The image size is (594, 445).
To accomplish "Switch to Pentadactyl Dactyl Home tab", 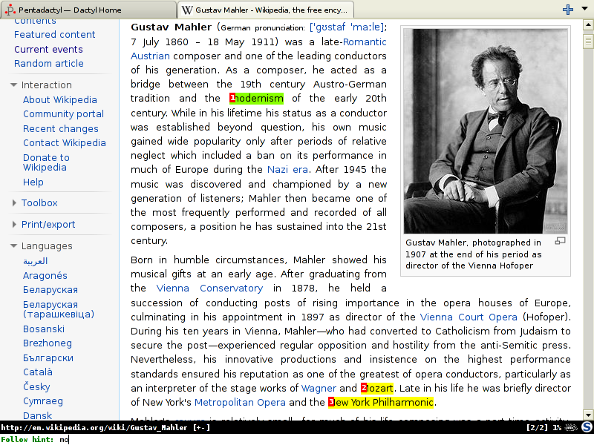I will click(88, 10).
